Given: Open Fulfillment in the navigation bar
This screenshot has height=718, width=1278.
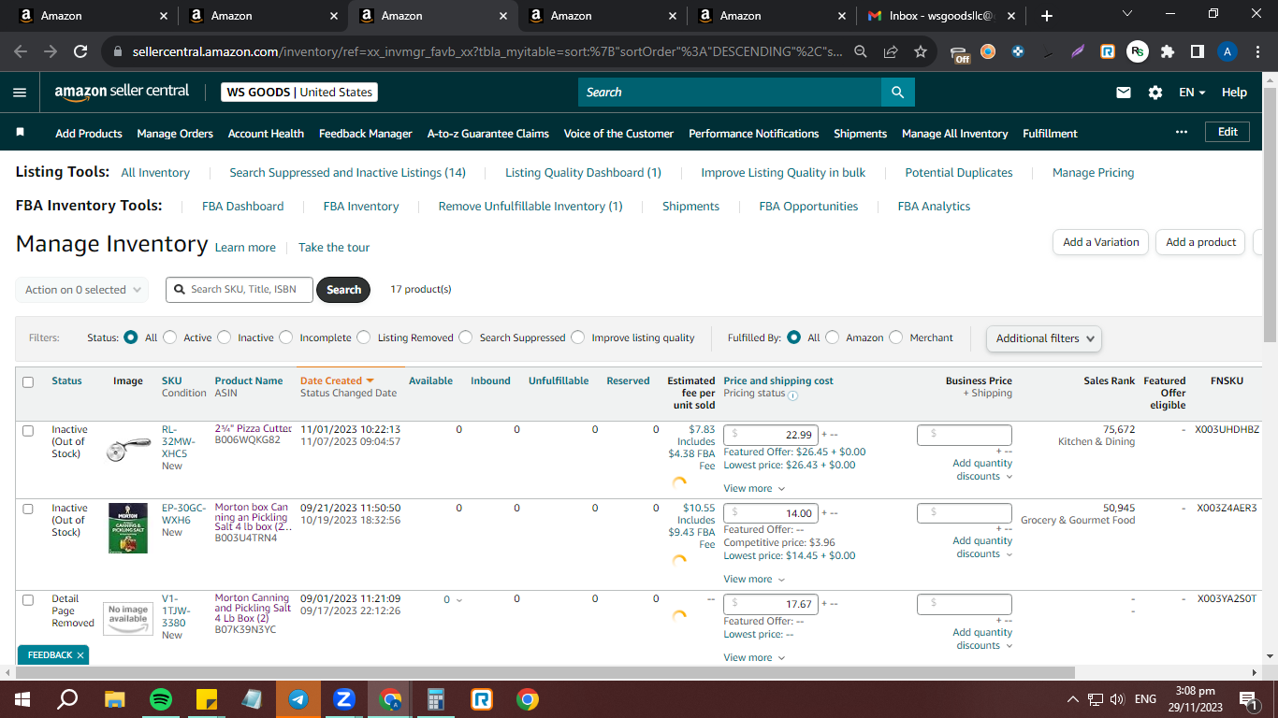Looking at the screenshot, I should [x=1050, y=134].
